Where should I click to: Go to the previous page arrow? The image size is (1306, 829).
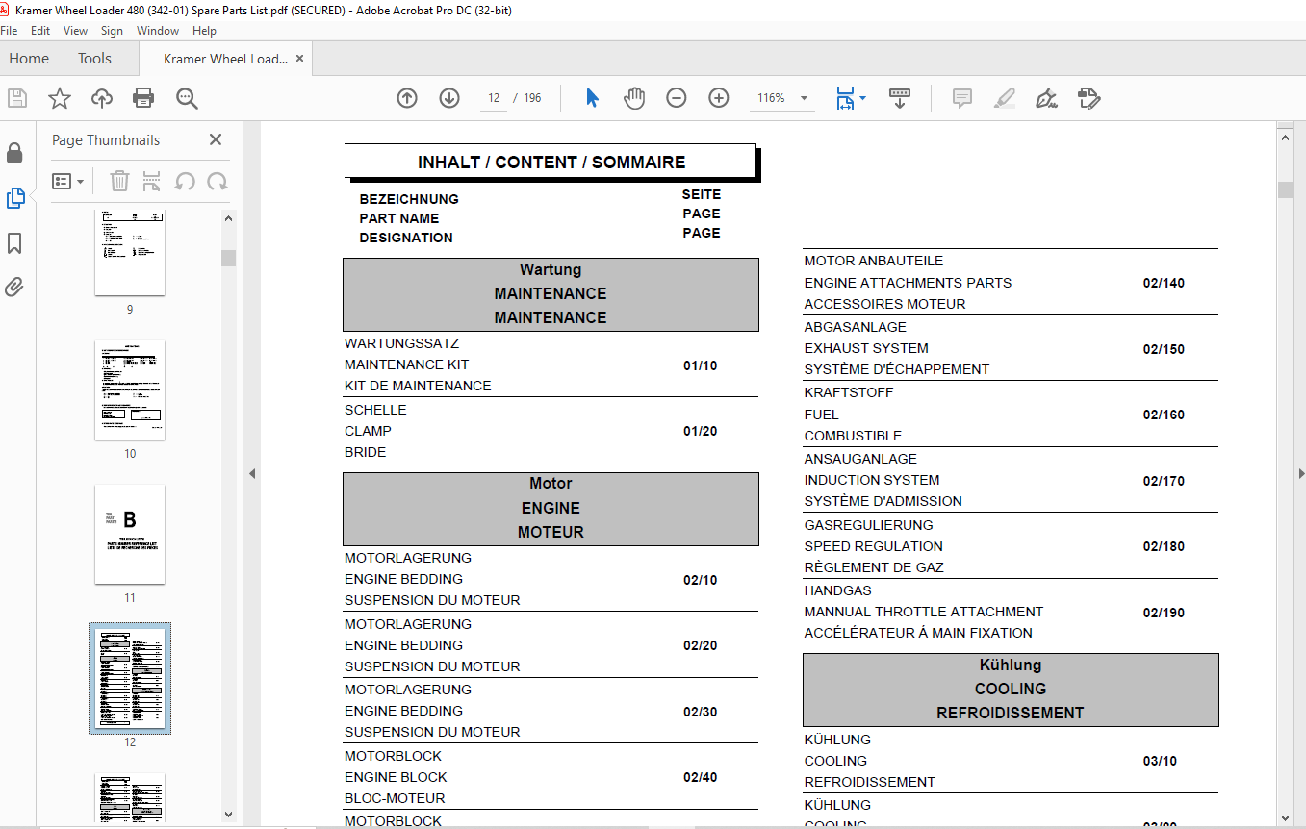(x=407, y=98)
